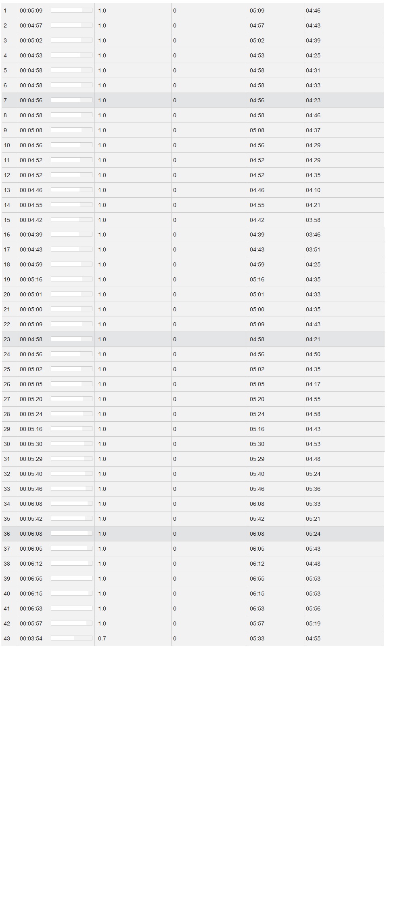Click the 05:33 average pace in lap 43

click(x=257, y=638)
